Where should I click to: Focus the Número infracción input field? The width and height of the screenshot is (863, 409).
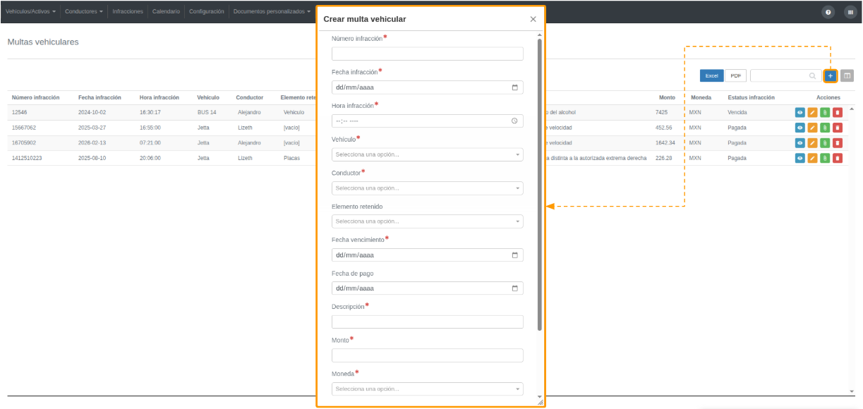(x=428, y=54)
